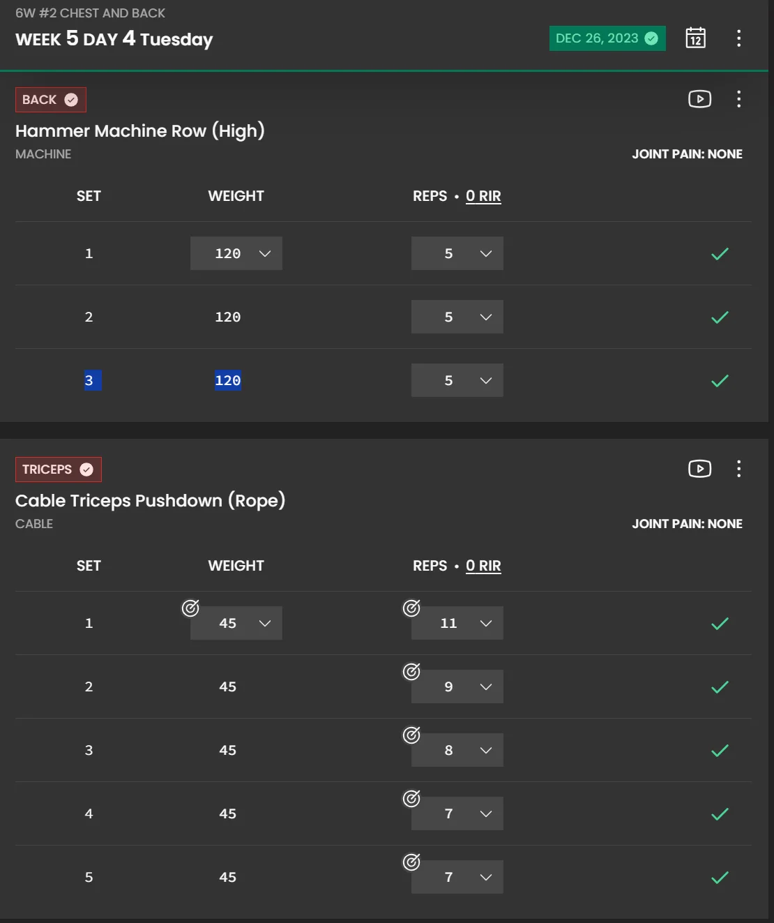Click the 0 RIR link under Hammer Row
This screenshot has height=923, width=774.
[x=483, y=196]
